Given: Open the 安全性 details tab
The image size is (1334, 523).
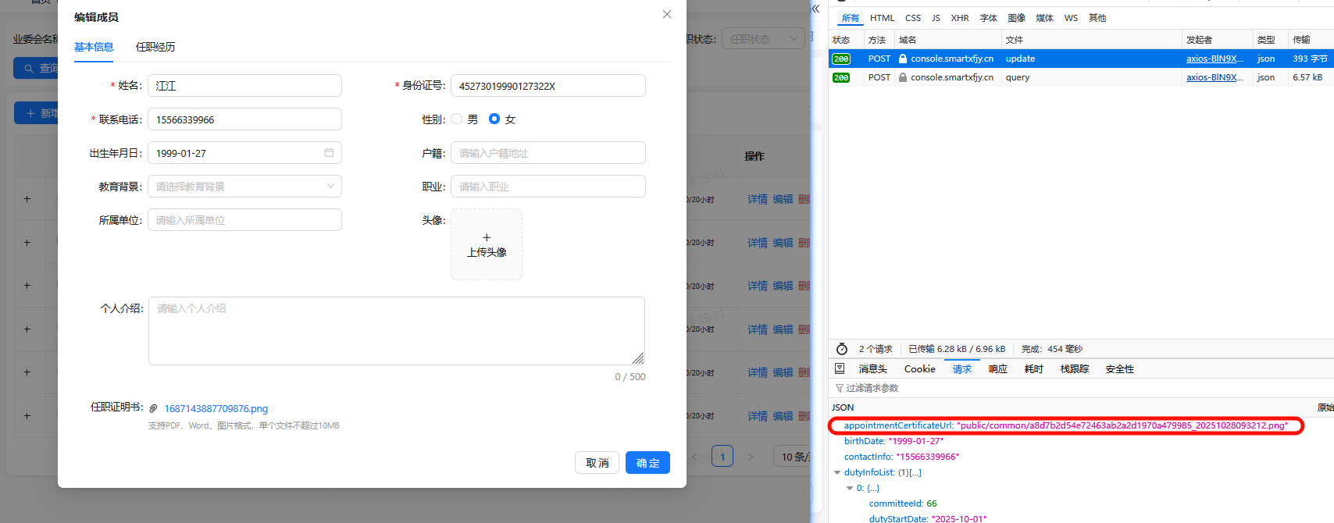Looking at the screenshot, I should (1120, 369).
